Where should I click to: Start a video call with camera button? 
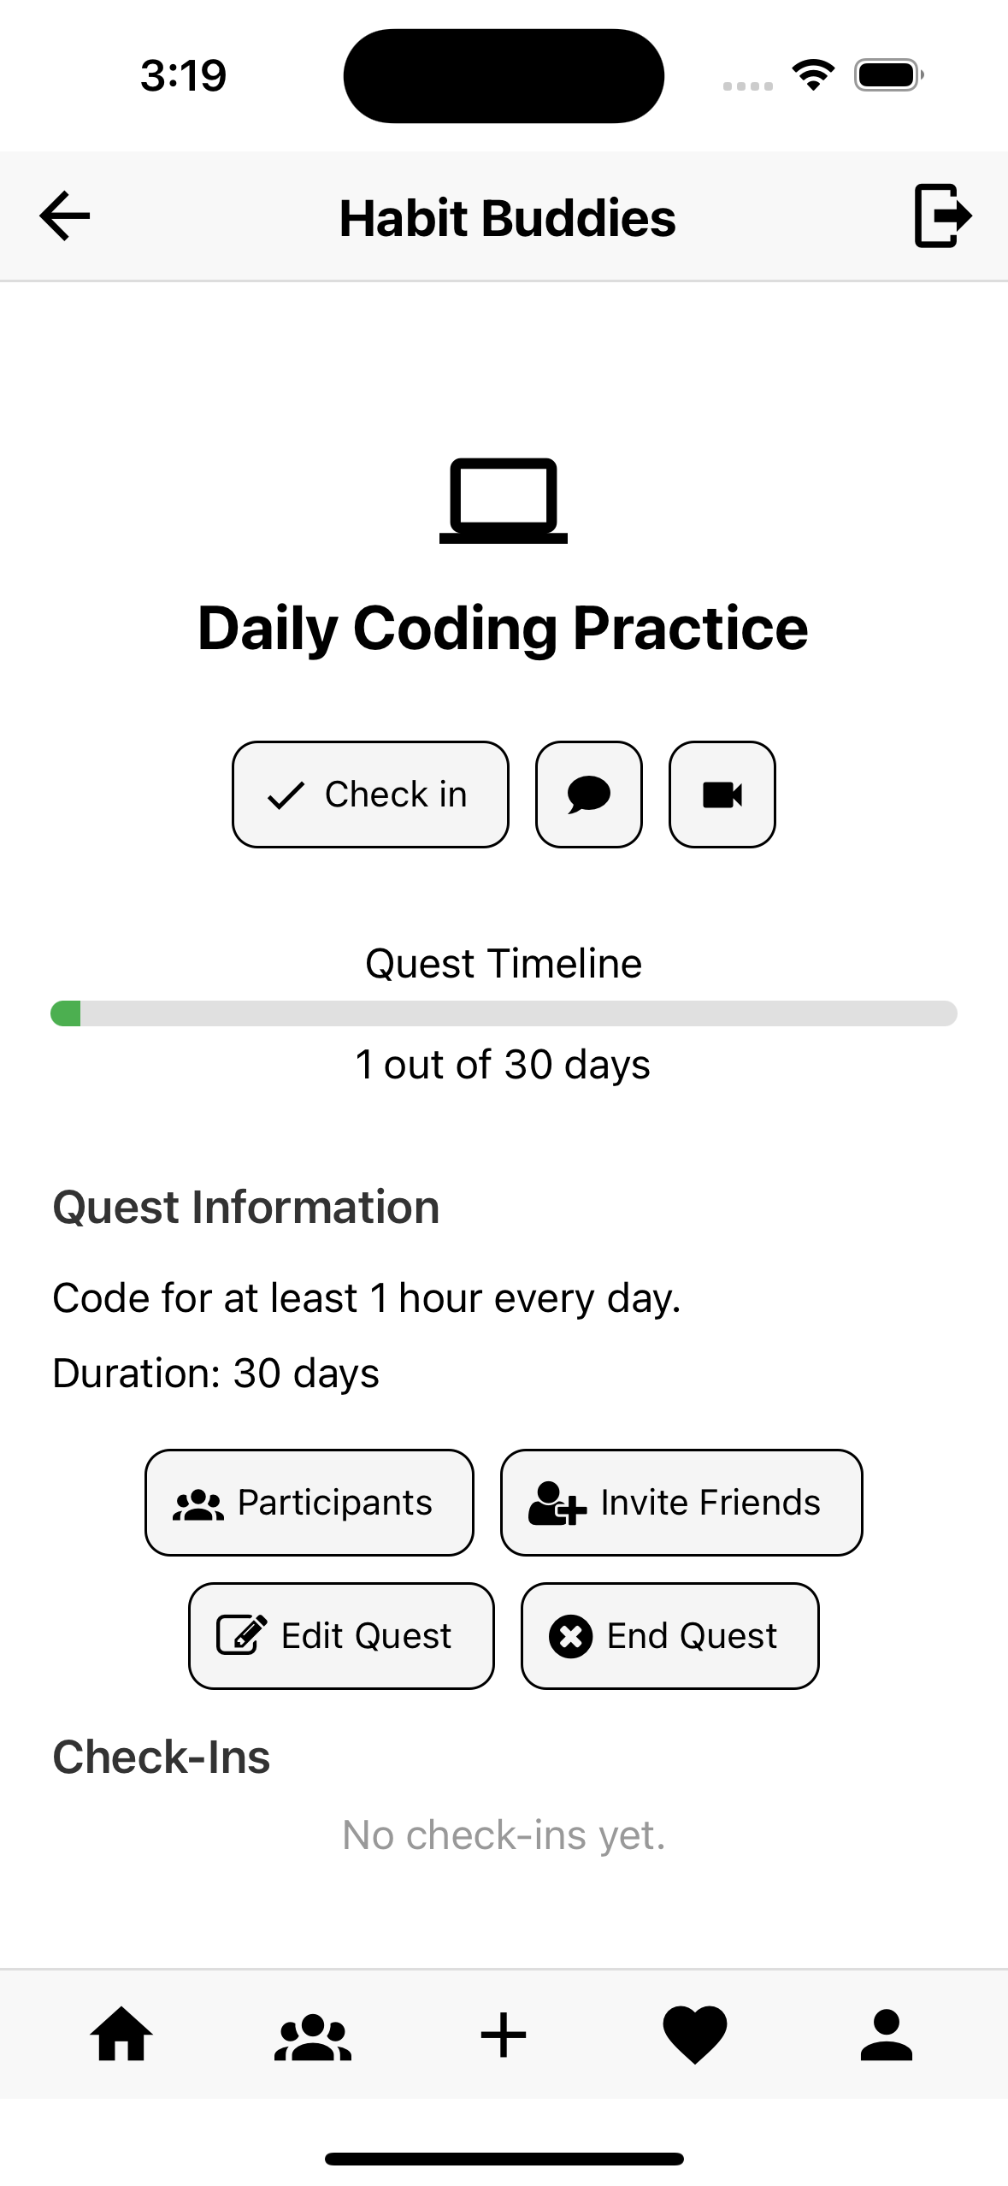722,795
